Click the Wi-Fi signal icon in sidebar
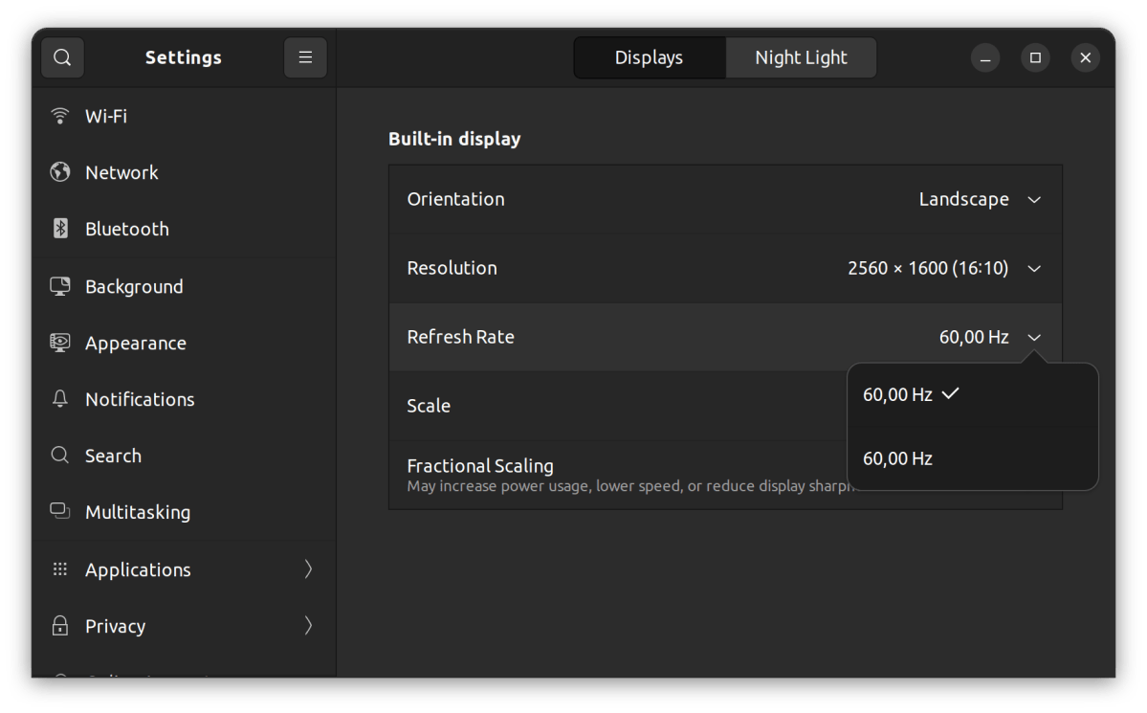The width and height of the screenshot is (1147, 713). [x=60, y=116]
